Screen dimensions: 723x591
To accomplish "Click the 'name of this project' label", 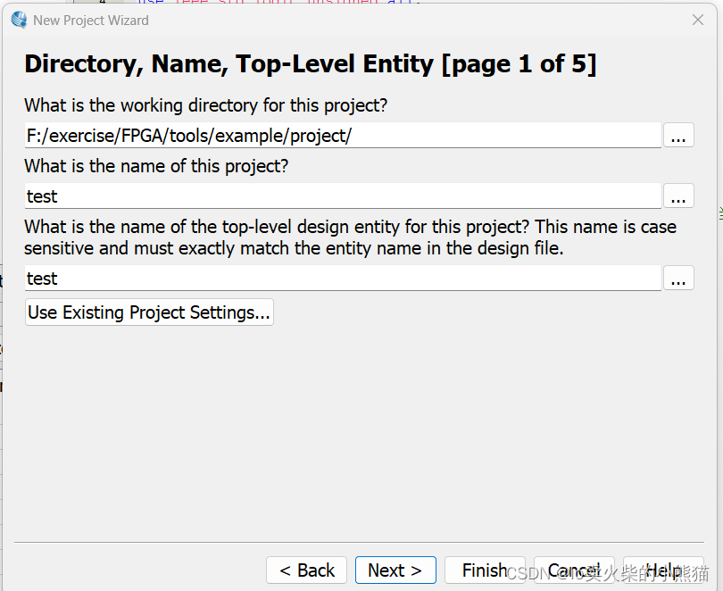I will pos(156,166).
